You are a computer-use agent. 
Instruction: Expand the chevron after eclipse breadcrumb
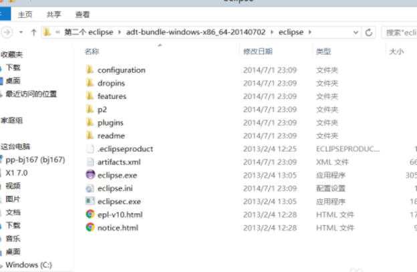pos(310,32)
